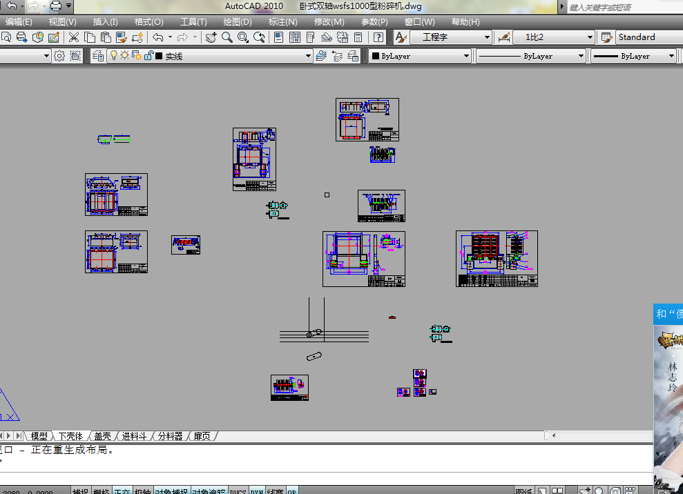Click the 3D DWF export icon
Viewport: 683px width, 494px height.
click(38, 37)
